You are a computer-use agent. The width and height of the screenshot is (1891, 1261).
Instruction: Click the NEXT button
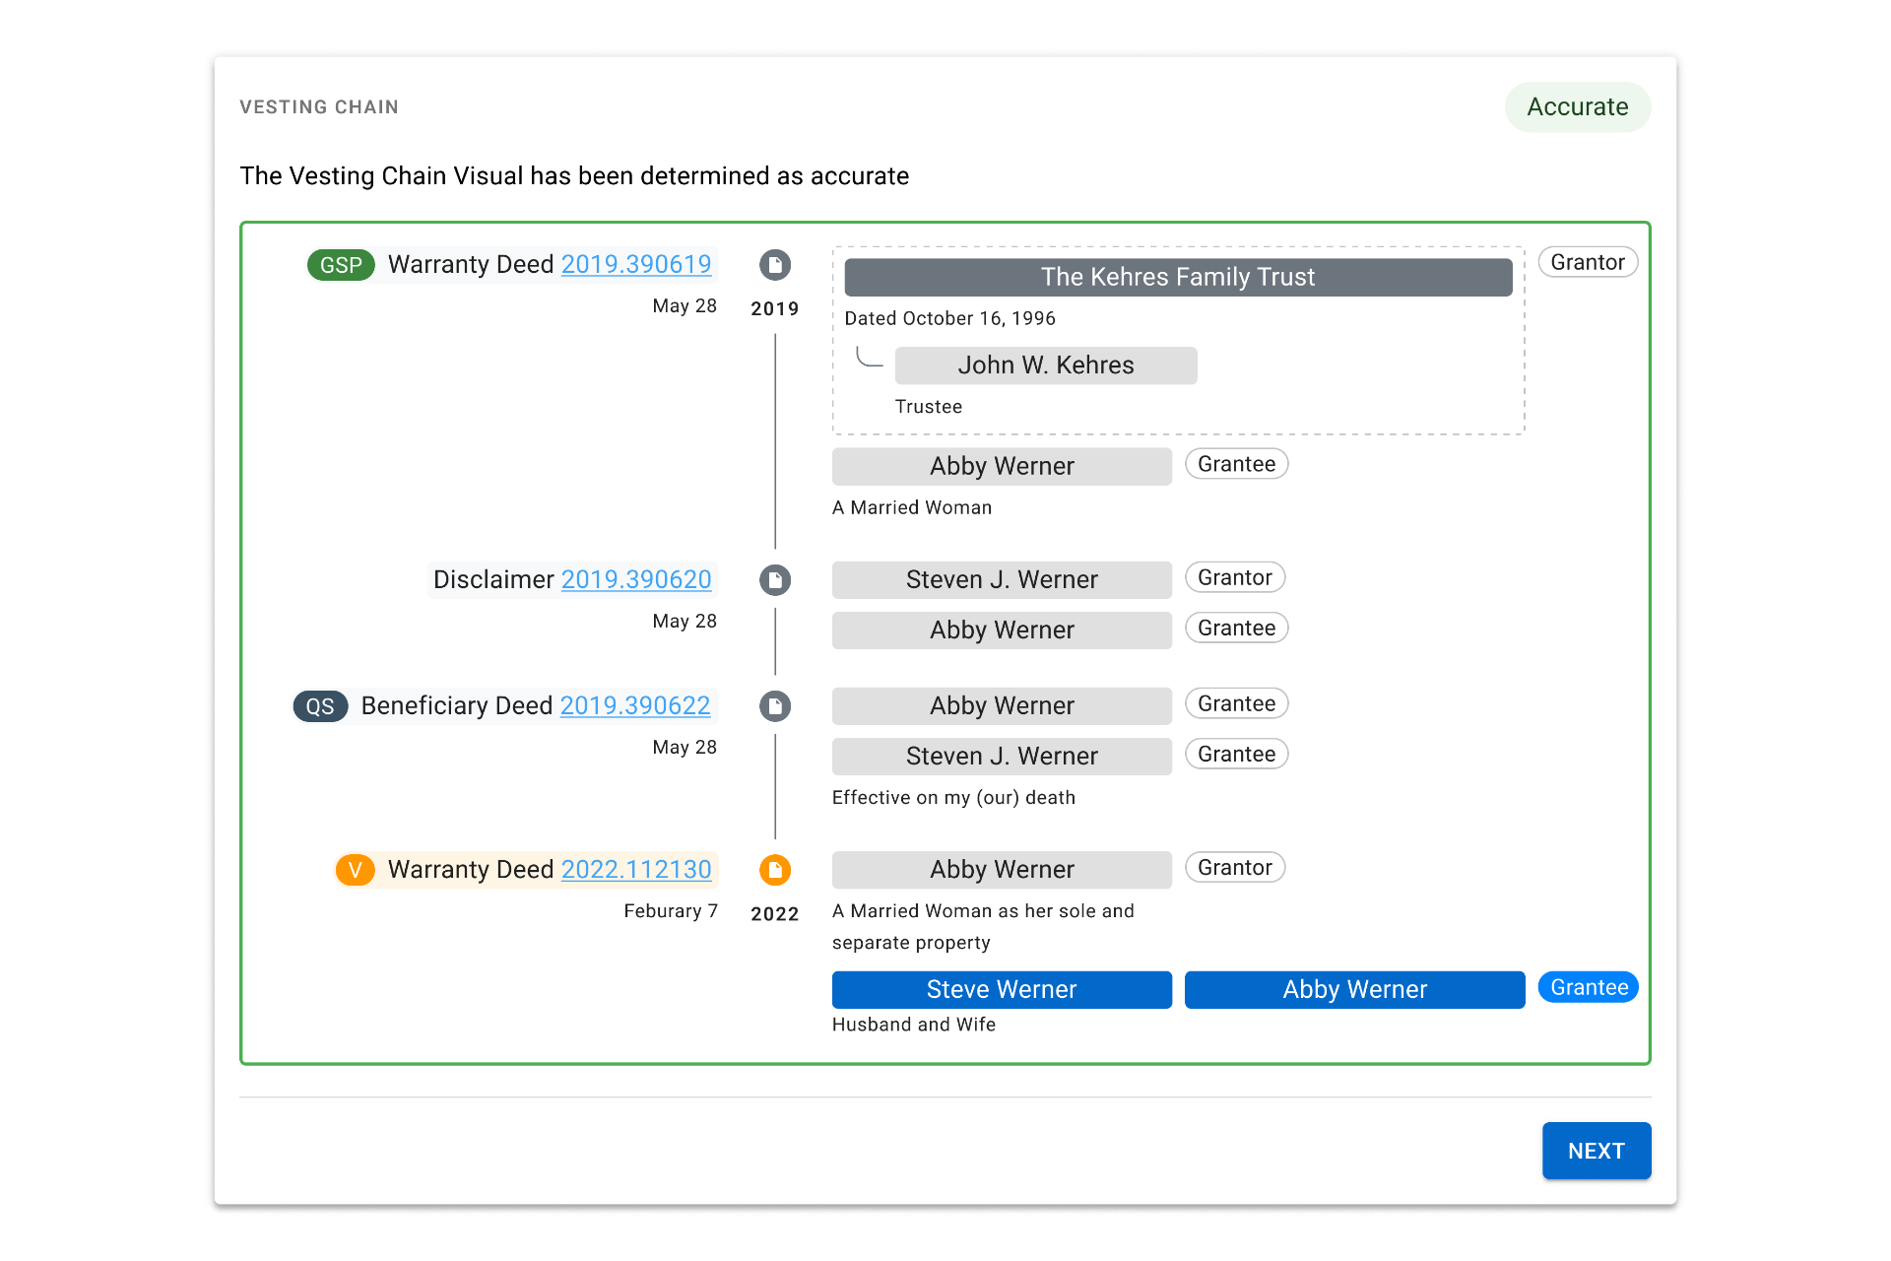pos(1597,1151)
